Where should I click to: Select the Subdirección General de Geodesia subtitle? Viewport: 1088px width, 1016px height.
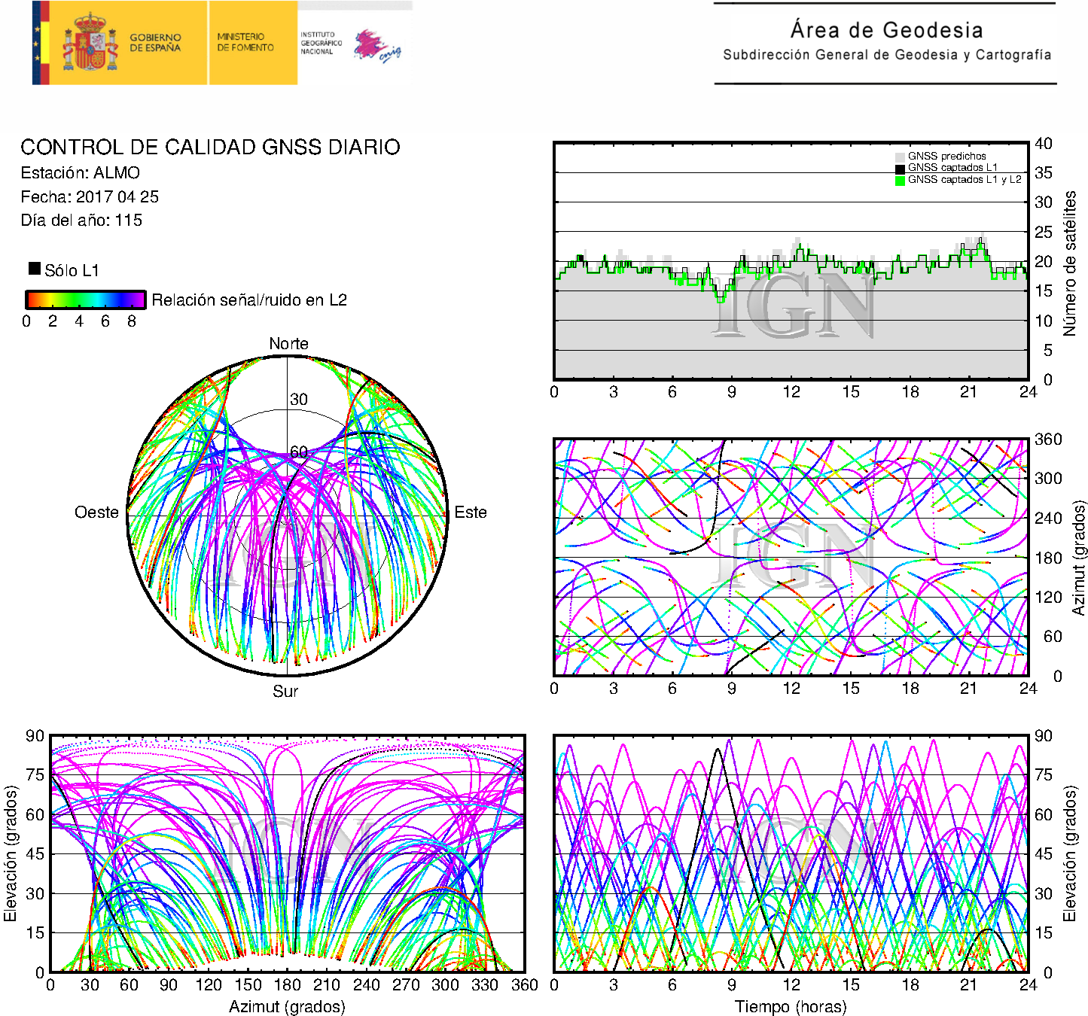click(x=886, y=55)
